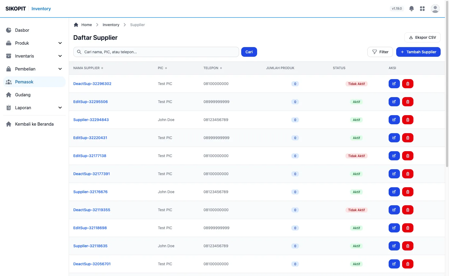The image size is (449, 276).
Task: Click the Tambah Supplier button
Action: [x=418, y=52]
